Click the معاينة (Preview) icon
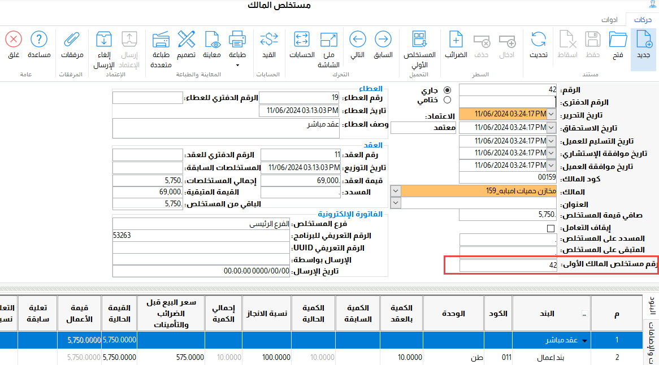Viewport: 659px width, 365px height. (211, 40)
